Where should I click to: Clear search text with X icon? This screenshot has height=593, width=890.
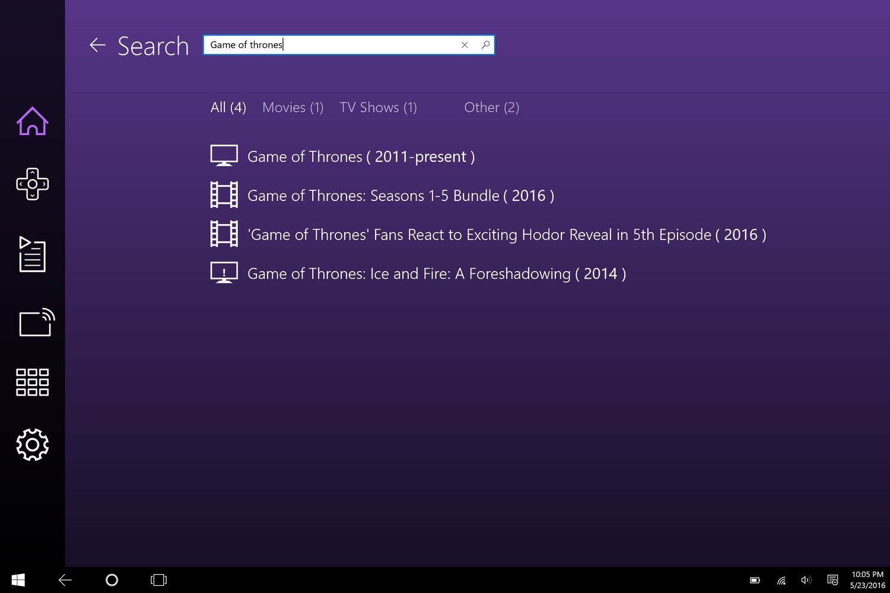tap(465, 45)
